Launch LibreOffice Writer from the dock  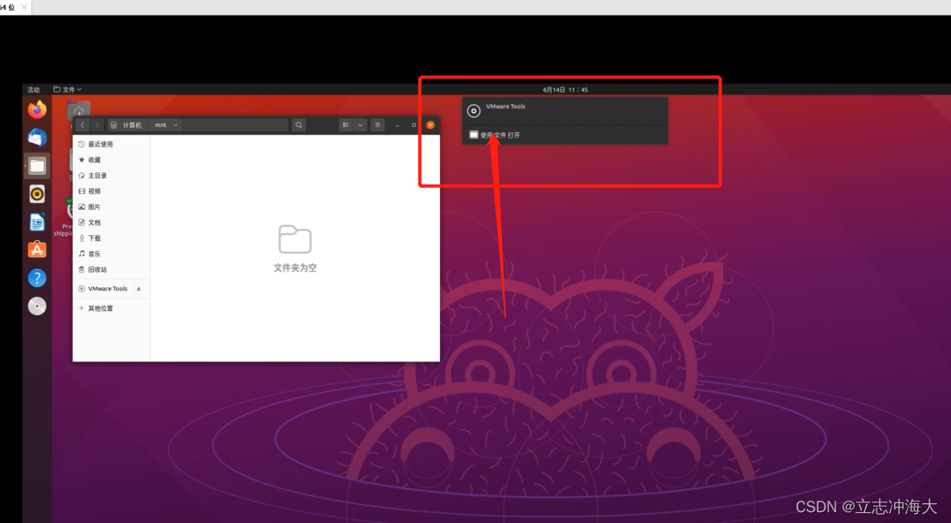(37, 222)
